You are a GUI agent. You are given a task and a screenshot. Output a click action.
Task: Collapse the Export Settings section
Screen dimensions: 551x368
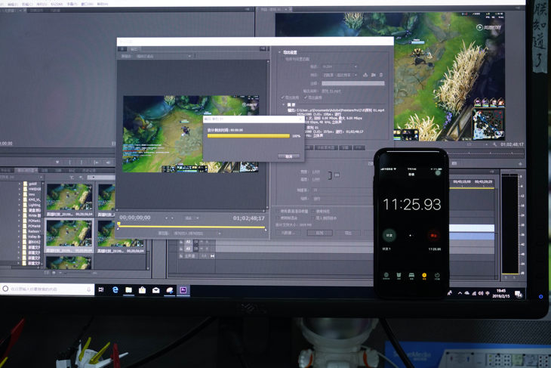tap(280, 52)
